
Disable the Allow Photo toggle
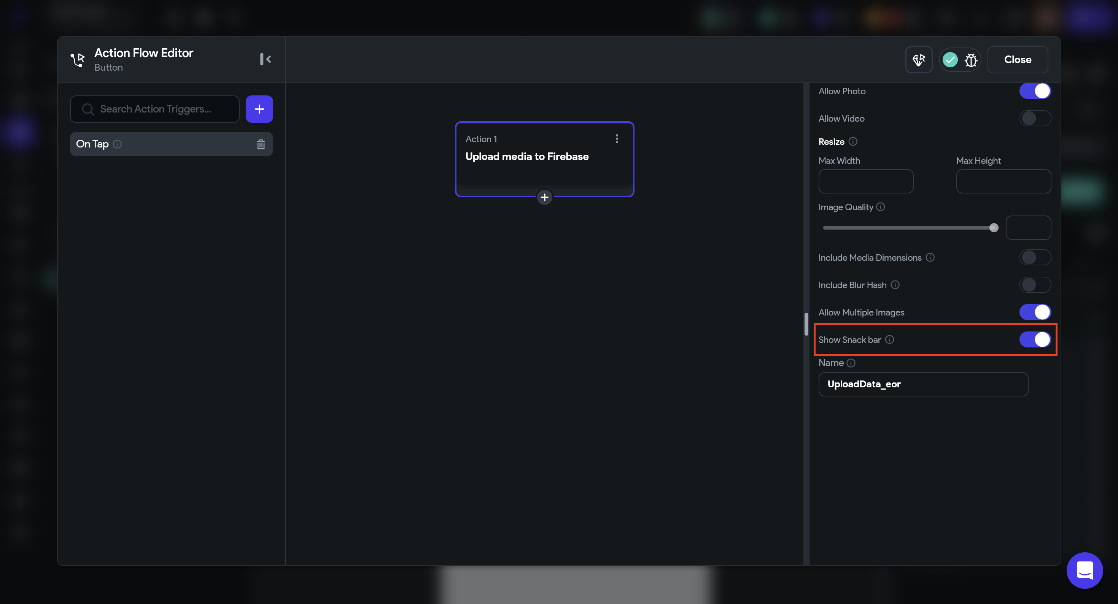coord(1035,91)
